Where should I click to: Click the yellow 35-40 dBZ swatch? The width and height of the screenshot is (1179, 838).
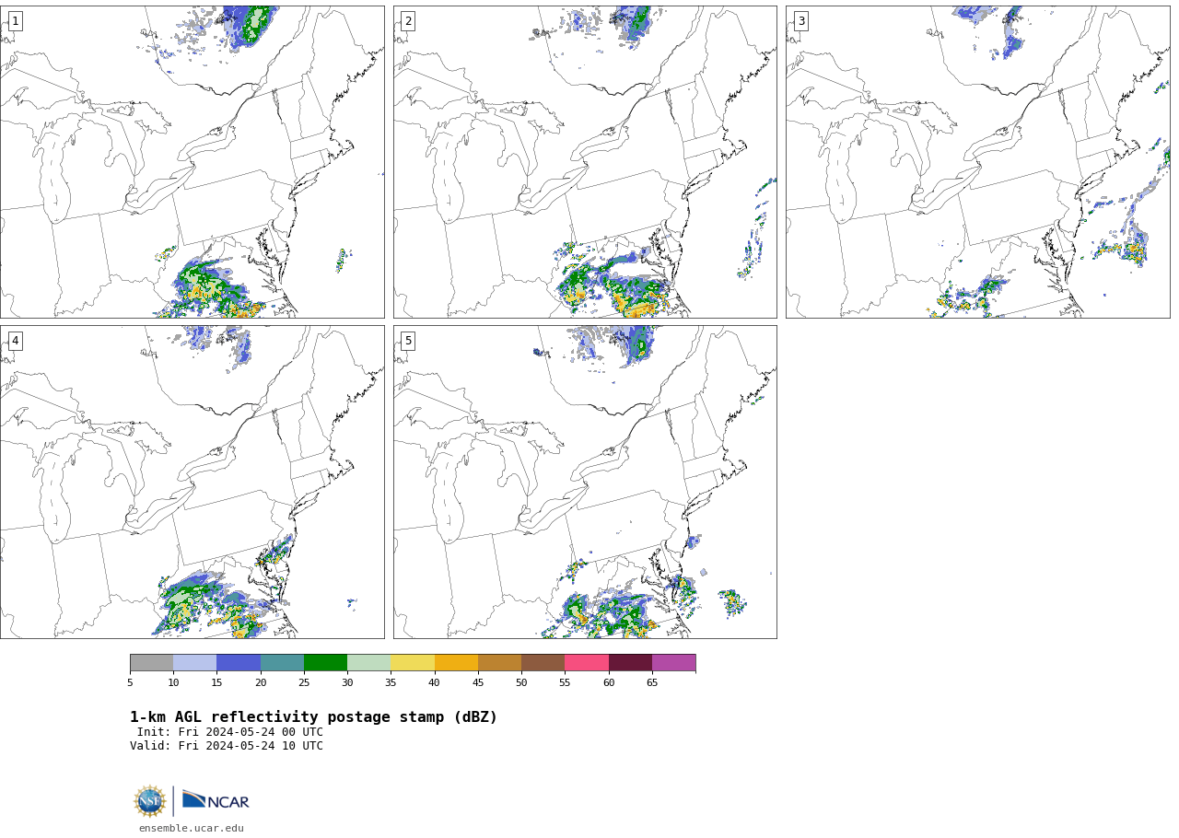[x=413, y=663]
